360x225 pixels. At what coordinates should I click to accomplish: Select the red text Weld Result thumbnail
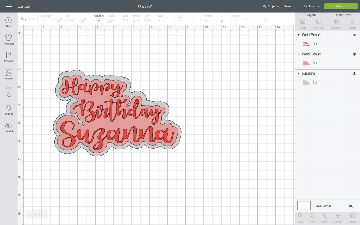[x=306, y=44]
